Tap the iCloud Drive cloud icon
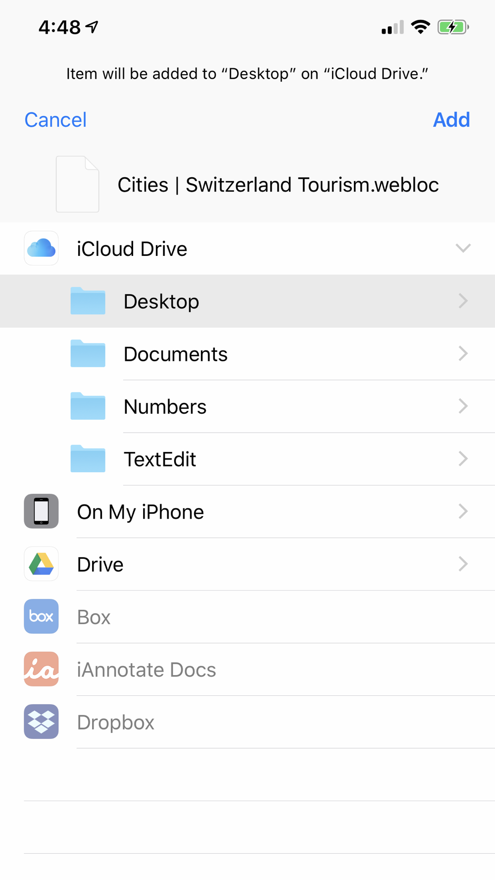Viewport: 495px width, 880px height. pyautogui.click(x=41, y=248)
